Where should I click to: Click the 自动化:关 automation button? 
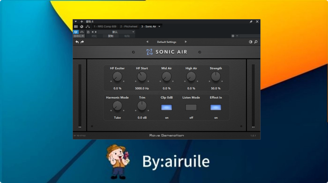[79, 36]
